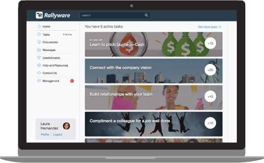Open Management sliders icon
This screenshot has width=264, height=163.
[x=39, y=81]
